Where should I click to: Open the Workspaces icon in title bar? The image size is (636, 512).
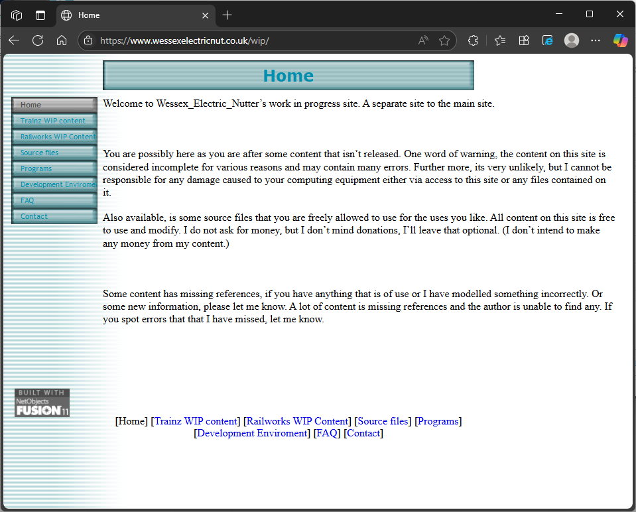(17, 15)
